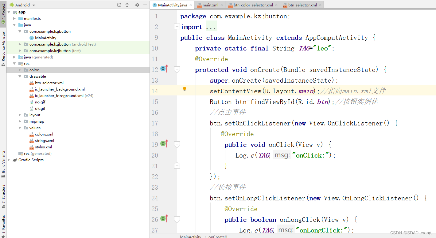Click the yellow lightbulb intention icon
The width and height of the screenshot is (436, 238).
[185, 89]
